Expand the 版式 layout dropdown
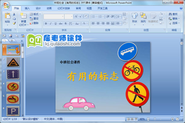This screenshot has width=185, height=123. [35, 14]
